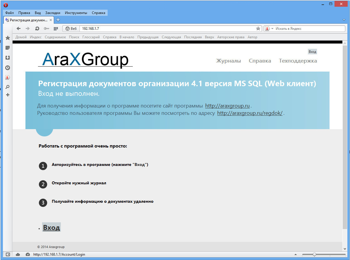The image size is (350, 260).
Task: Open Yandex panel icon in sidebar
Action: 8,77
